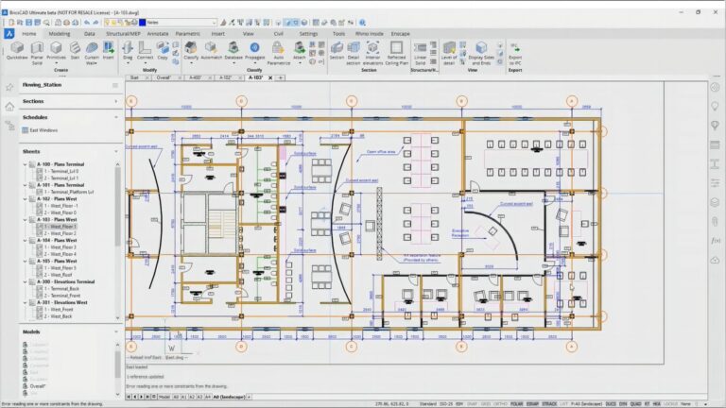Select the Drag tool
Image resolution: width=726 pixels, height=408 pixels.
(x=128, y=50)
